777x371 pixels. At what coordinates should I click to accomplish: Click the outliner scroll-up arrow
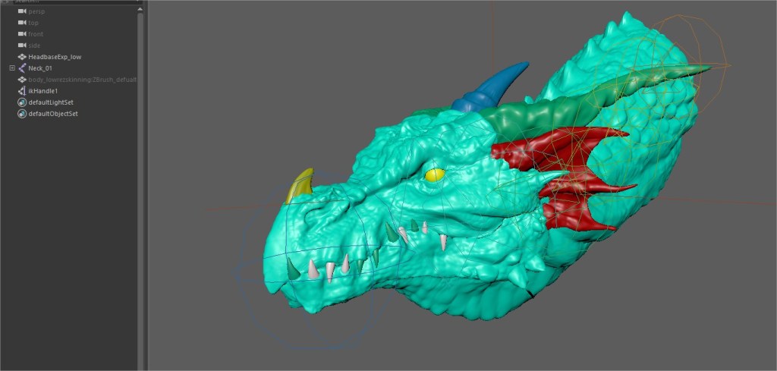coord(141,9)
